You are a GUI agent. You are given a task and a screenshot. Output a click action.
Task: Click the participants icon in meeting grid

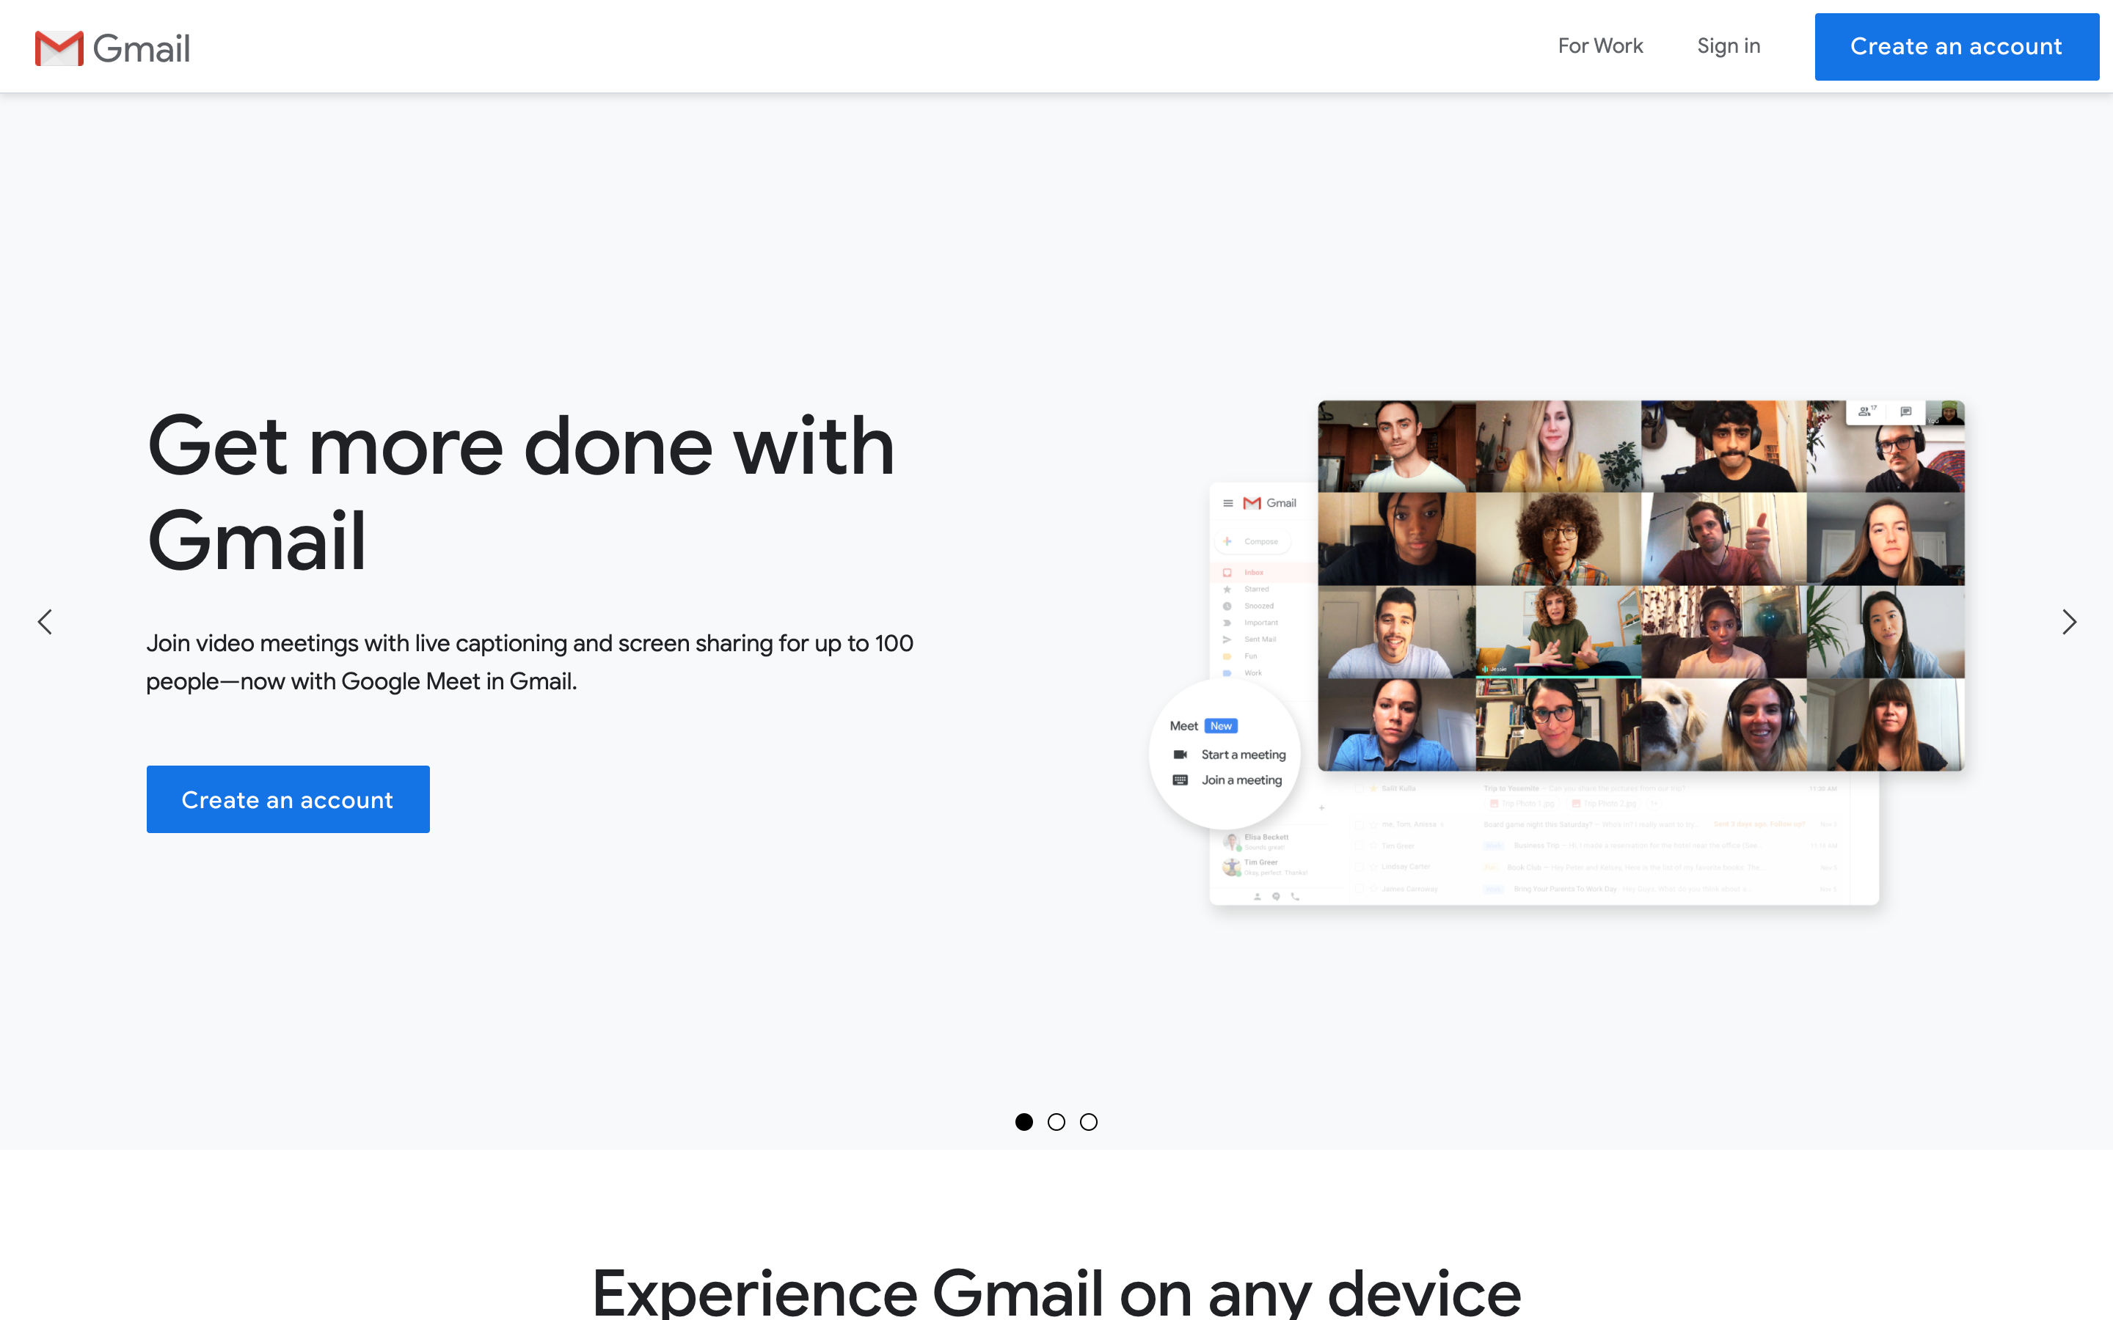pos(1866,411)
